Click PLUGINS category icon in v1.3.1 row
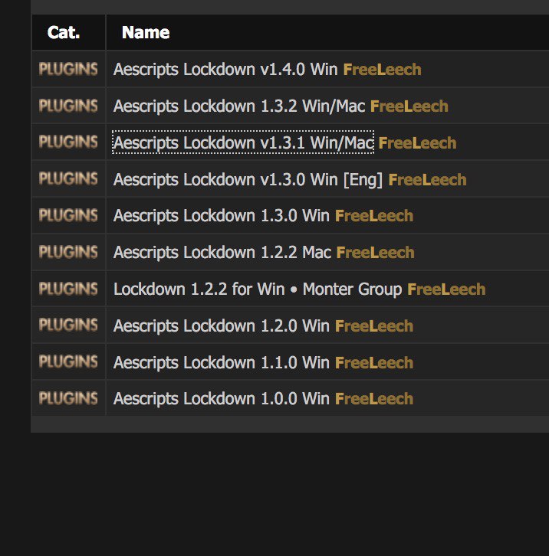549x556 pixels. click(68, 142)
